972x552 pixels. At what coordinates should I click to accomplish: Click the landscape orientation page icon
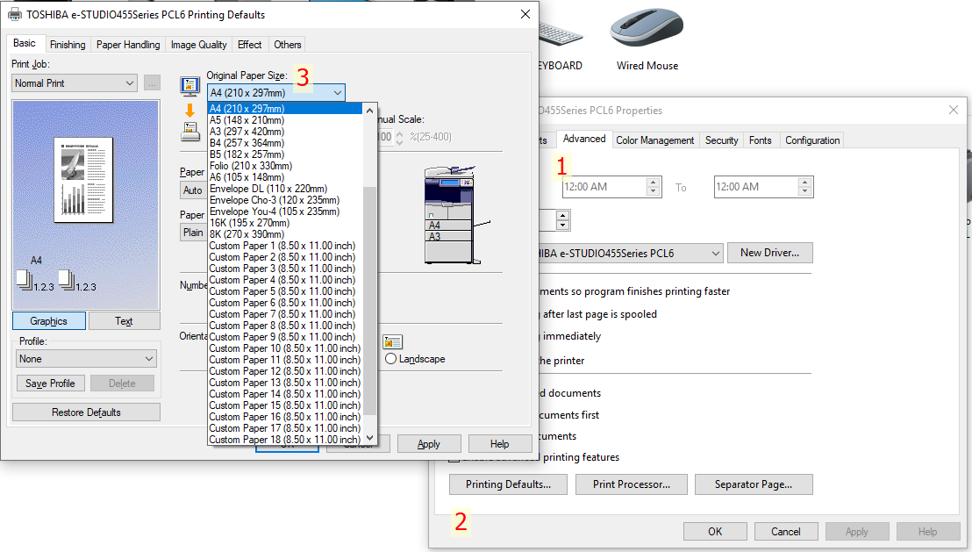[392, 341]
